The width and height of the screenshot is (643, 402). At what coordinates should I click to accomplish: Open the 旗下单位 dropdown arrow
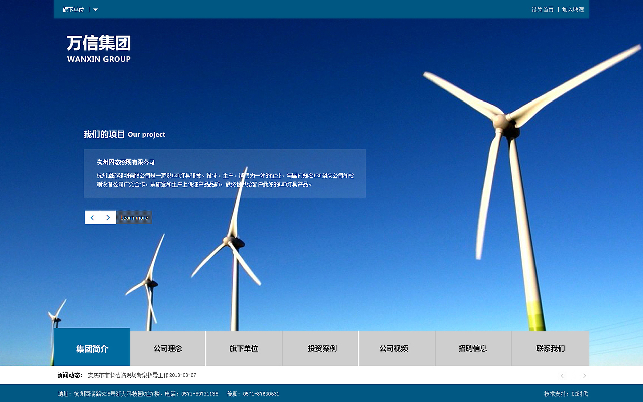click(x=96, y=10)
